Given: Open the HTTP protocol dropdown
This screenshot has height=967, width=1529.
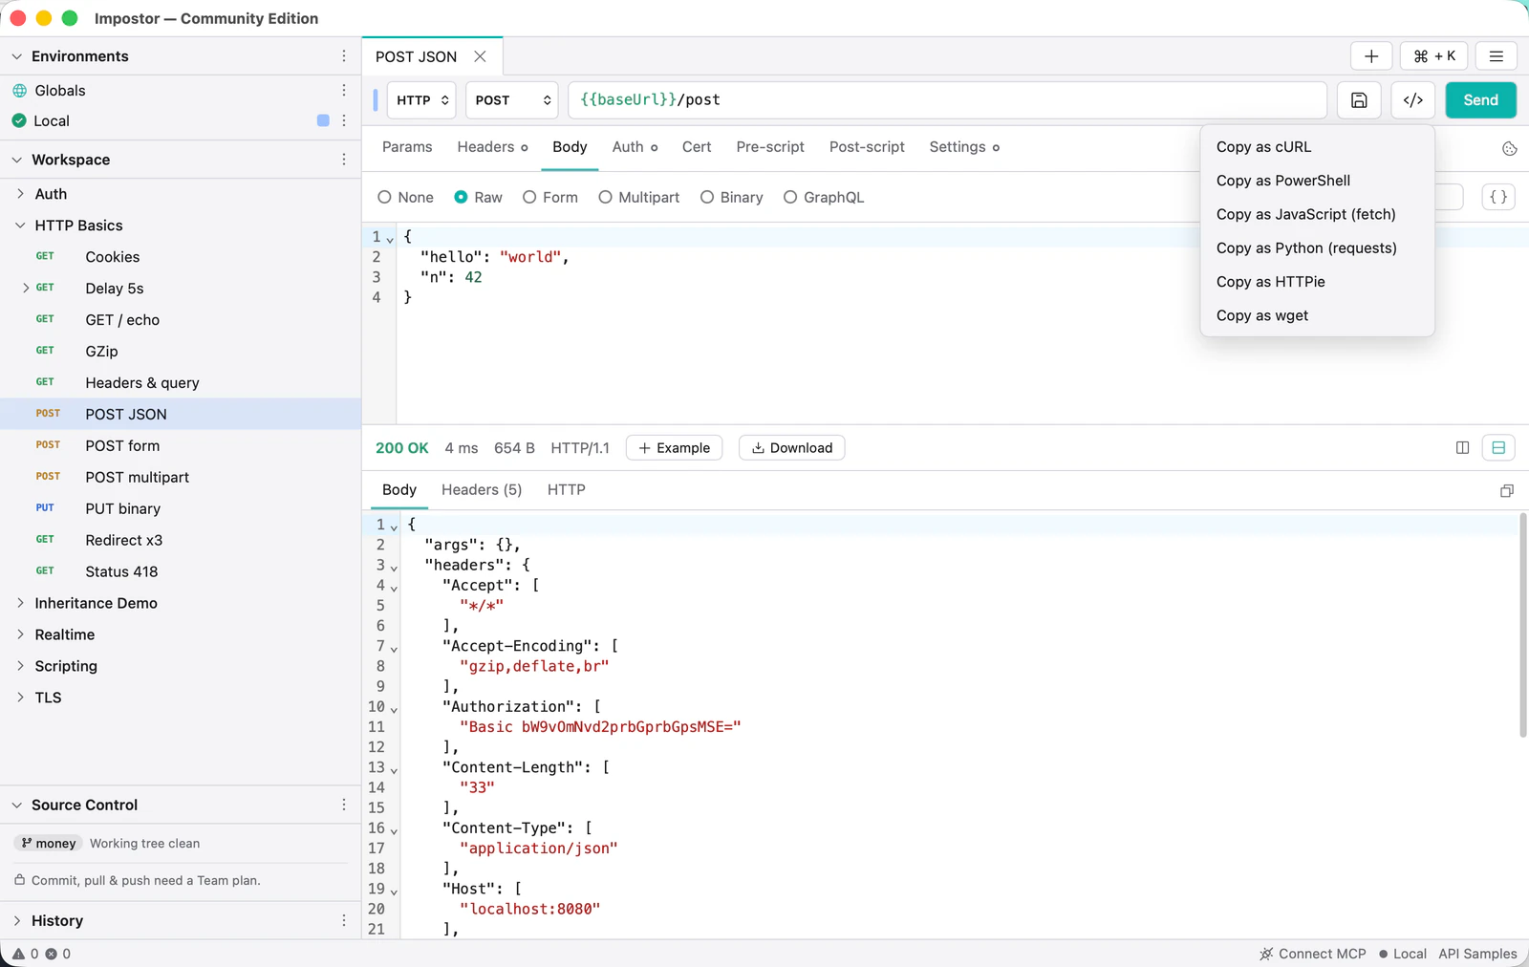Looking at the screenshot, I should click(421, 100).
